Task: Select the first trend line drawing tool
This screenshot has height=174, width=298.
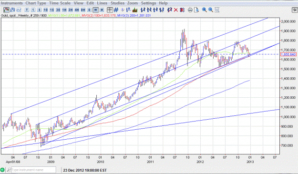Action: (x=143, y=10)
